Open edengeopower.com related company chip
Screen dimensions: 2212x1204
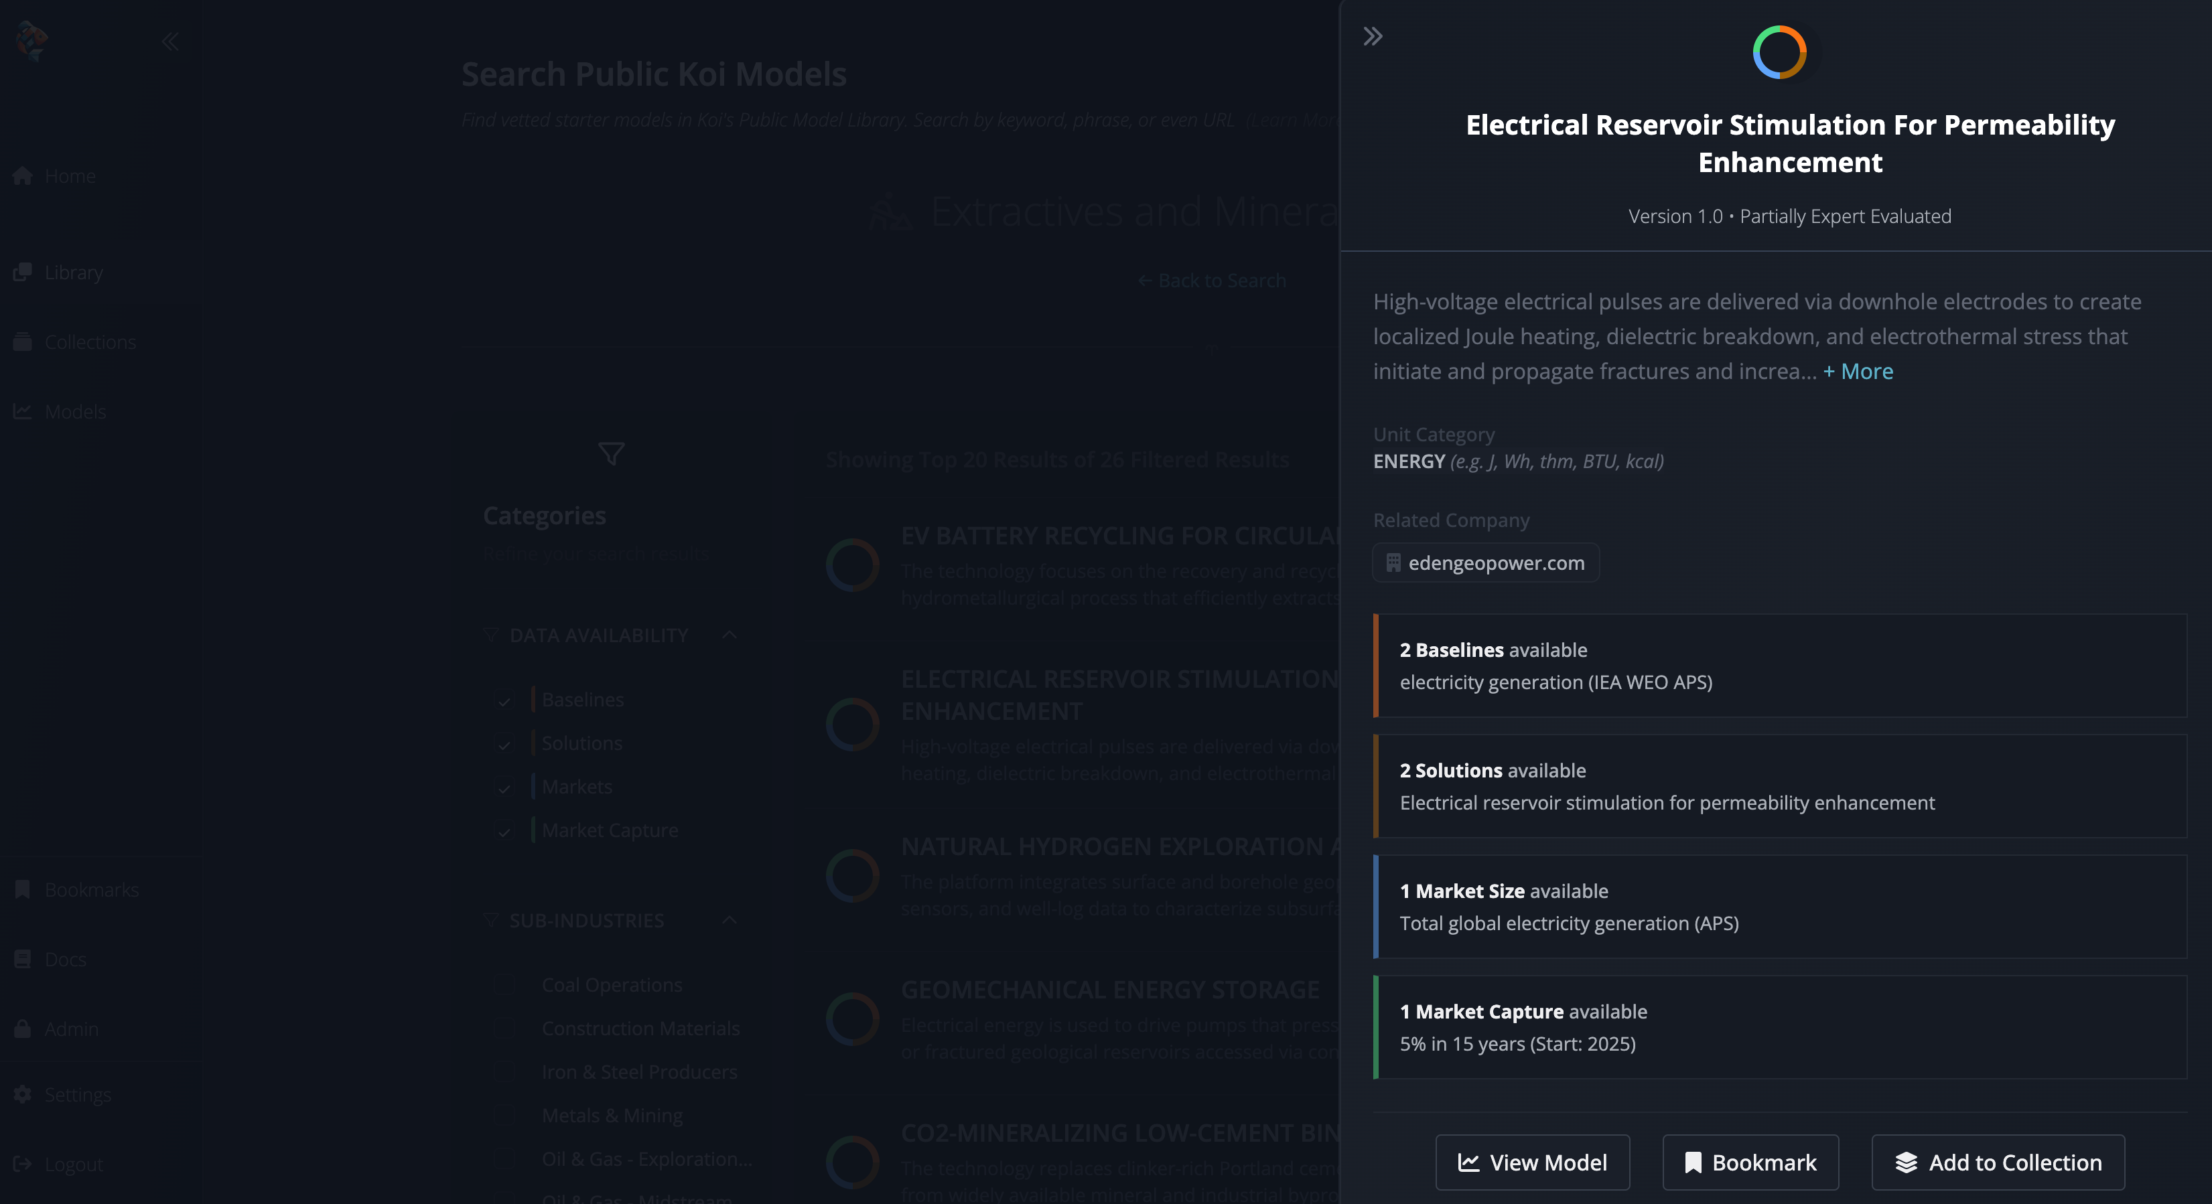1486,562
